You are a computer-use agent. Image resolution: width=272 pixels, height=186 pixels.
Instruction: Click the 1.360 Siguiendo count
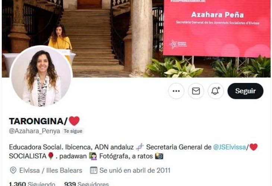(32, 184)
